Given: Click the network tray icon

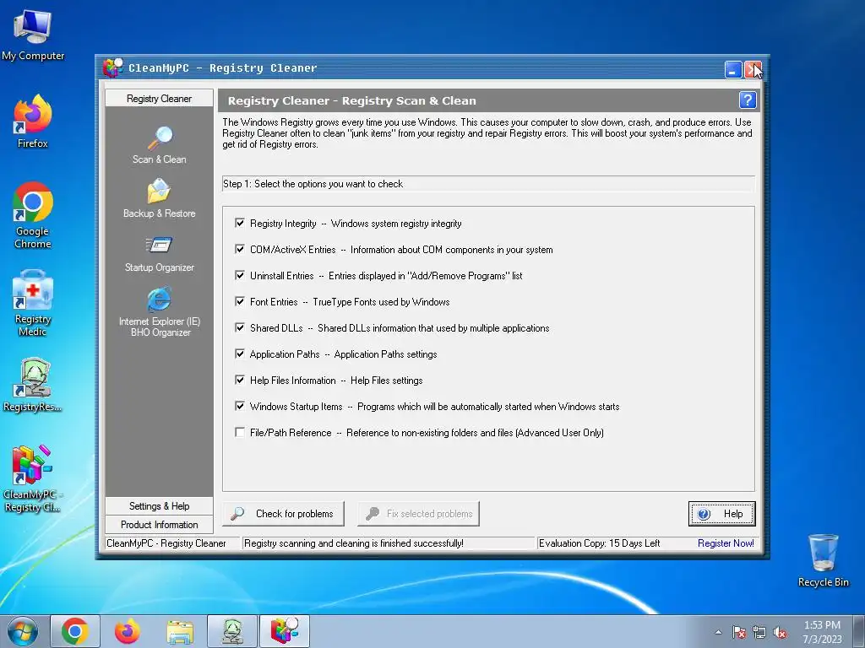Looking at the screenshot, I should click(759, 633).
